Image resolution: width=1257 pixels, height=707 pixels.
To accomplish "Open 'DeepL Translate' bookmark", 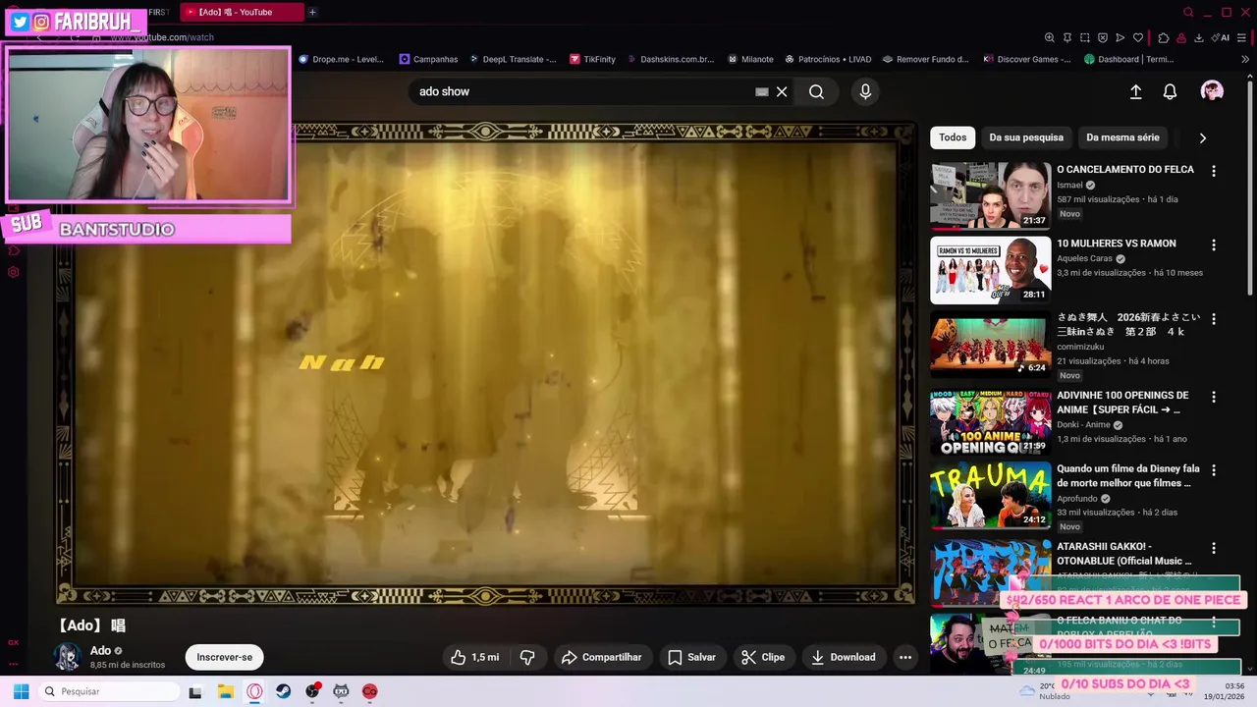I will click(513, 59).
